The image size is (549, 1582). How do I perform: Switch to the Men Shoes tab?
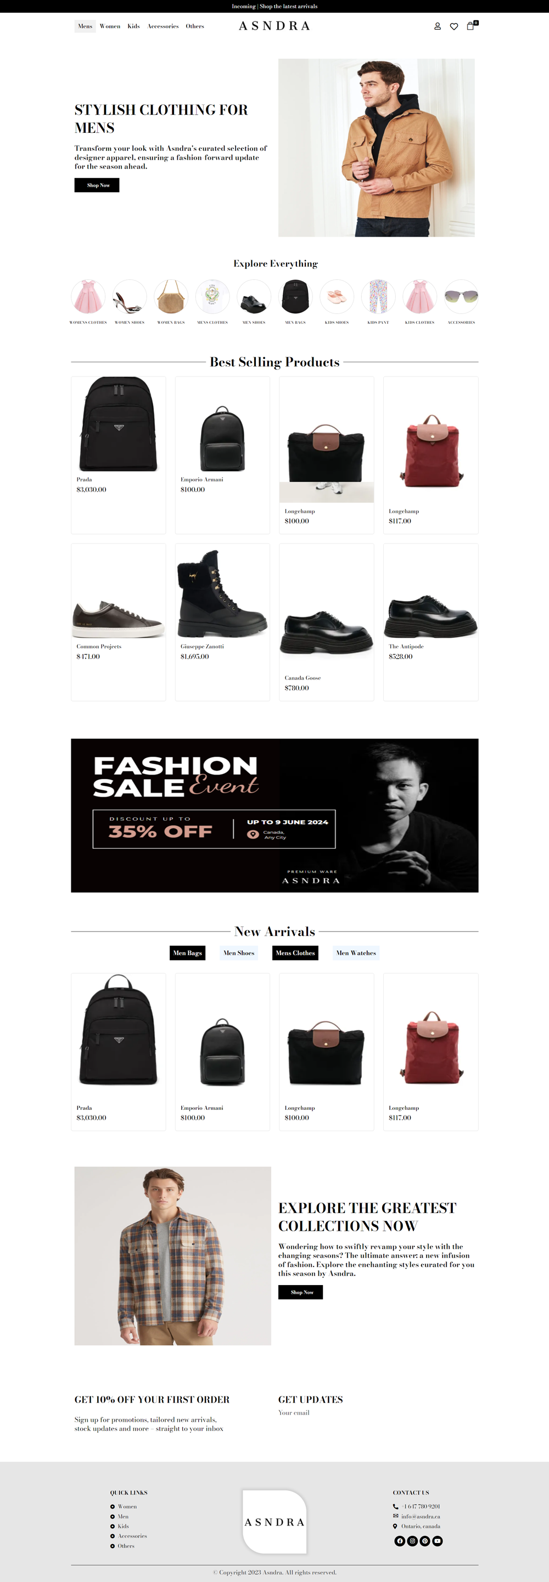point(239,952)
